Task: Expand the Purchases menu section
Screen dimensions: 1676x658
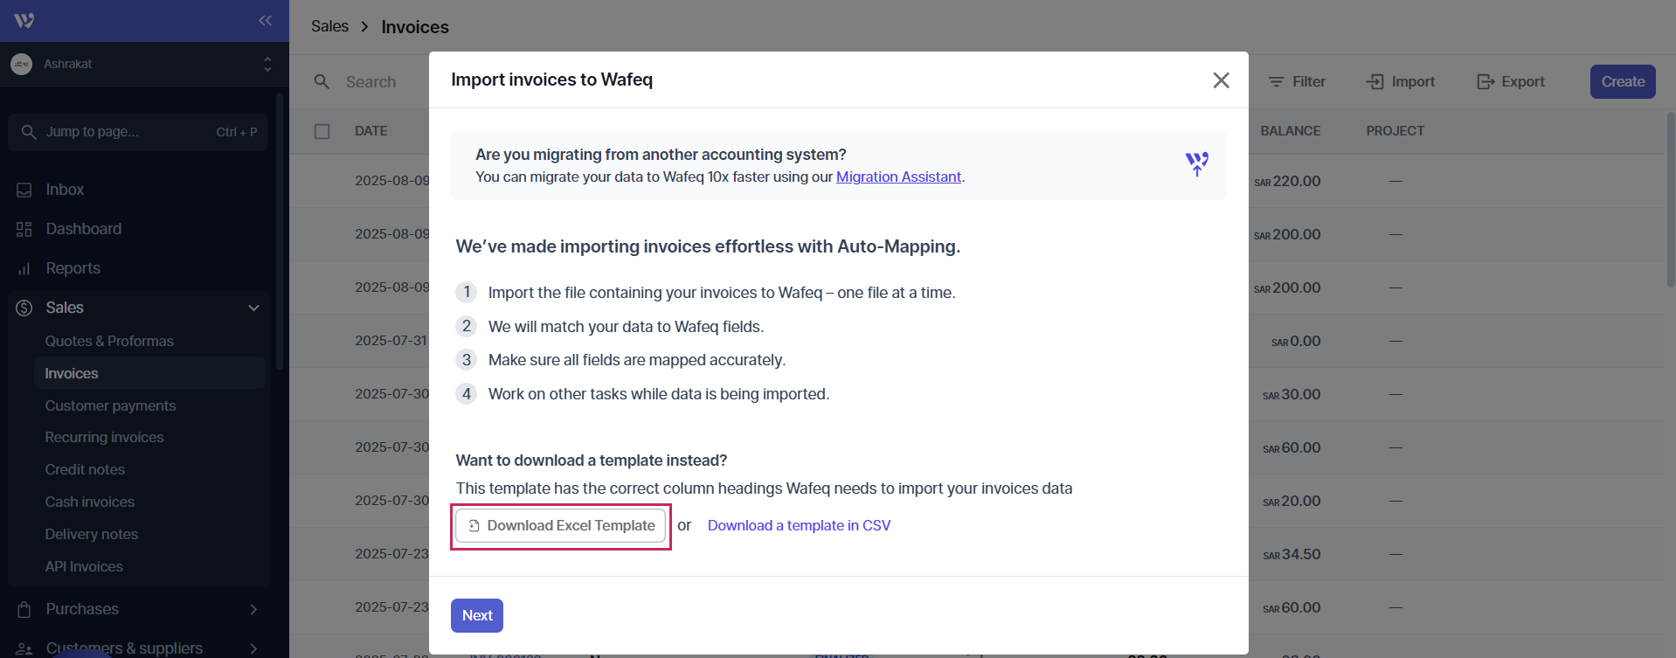Action: point(253,609)
